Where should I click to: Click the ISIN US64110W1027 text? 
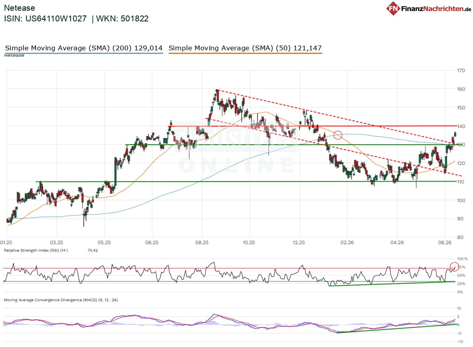[x=45, y=19]
